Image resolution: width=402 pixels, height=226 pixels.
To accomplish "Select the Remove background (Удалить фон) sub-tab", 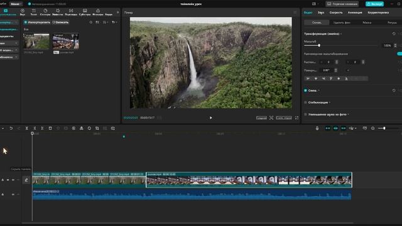I will (x=342, y=23).
